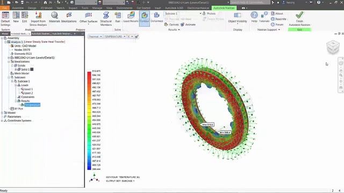Open Tutorials
This screenshot has height=193, width=344.
click(x=264, y=18)
